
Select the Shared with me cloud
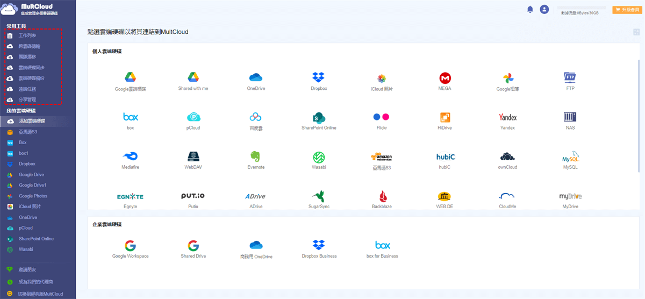(193, 81)
